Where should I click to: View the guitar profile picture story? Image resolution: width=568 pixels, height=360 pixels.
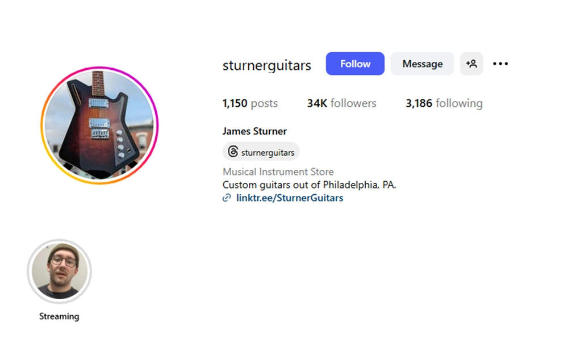click(99, 125)
